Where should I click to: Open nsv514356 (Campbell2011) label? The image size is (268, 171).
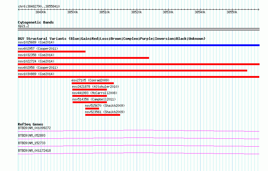(94, 99)
